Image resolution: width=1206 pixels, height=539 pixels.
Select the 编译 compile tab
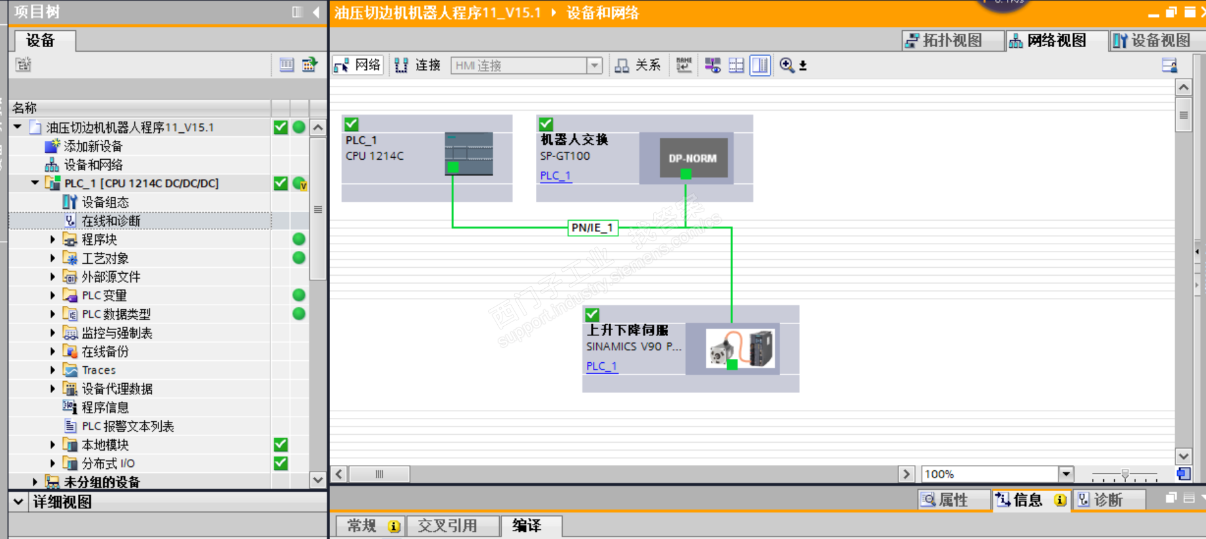[x=531, y=526]
